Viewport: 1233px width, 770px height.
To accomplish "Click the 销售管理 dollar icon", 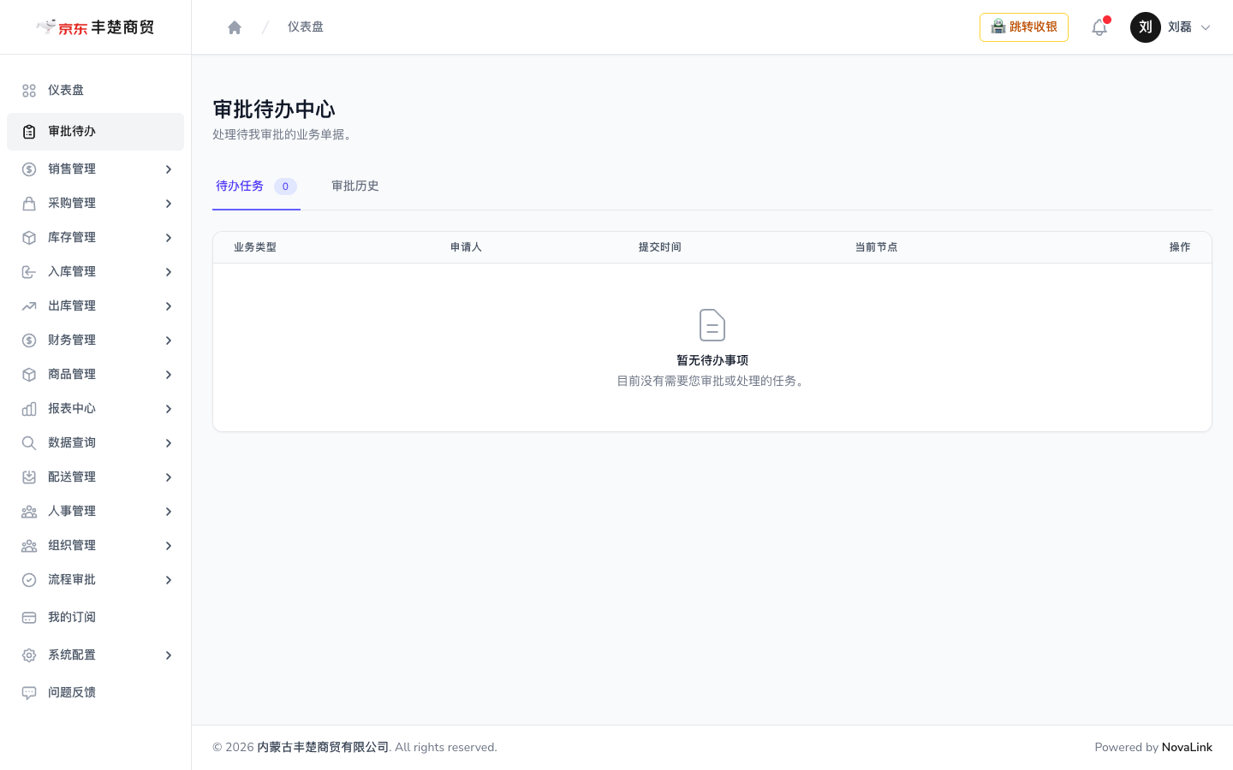I will point(29,169).
